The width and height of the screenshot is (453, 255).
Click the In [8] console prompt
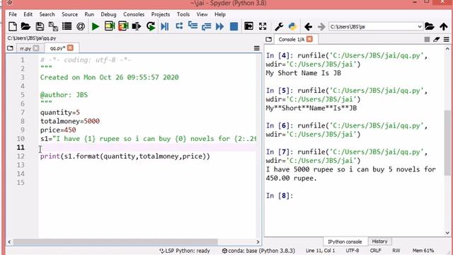[x=280, y=195]
